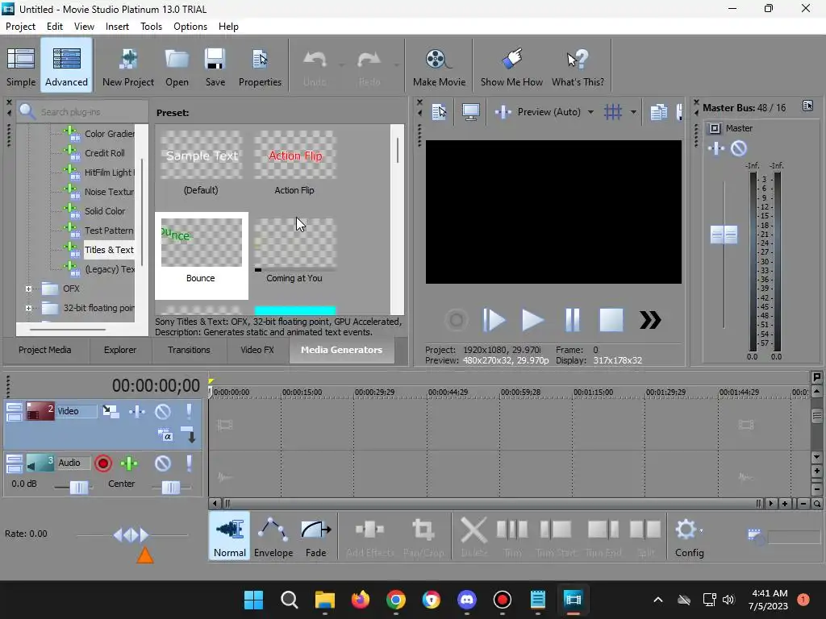This screenshot has height=619, width=826.
Task: Click the Audio track pan slider
Action: pos(171,488)
